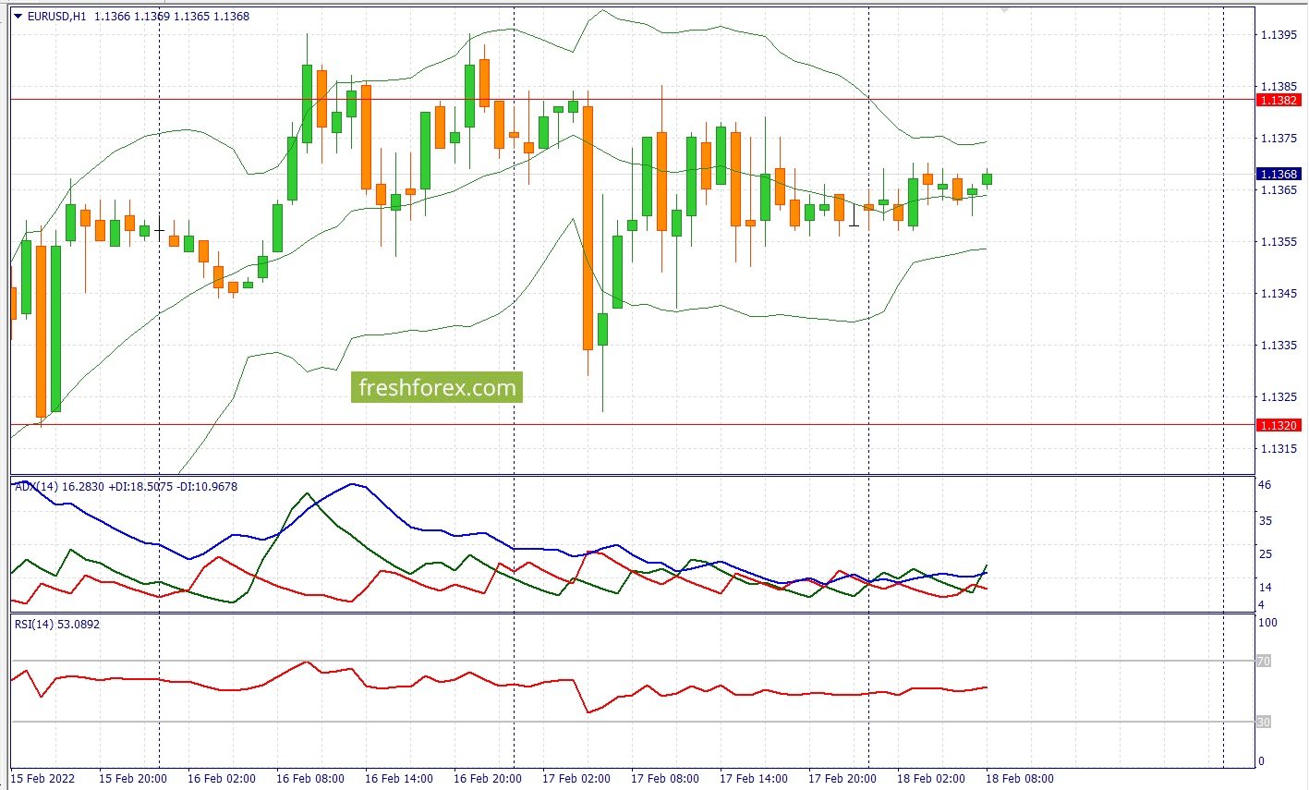Click the 16 Feb 14:00 time label
1309x790 pixels.
click(x=399, y=778)
